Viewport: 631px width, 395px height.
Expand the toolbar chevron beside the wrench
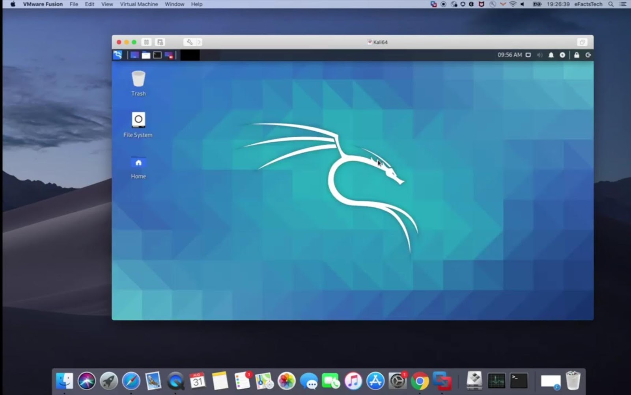coord(199,42)
